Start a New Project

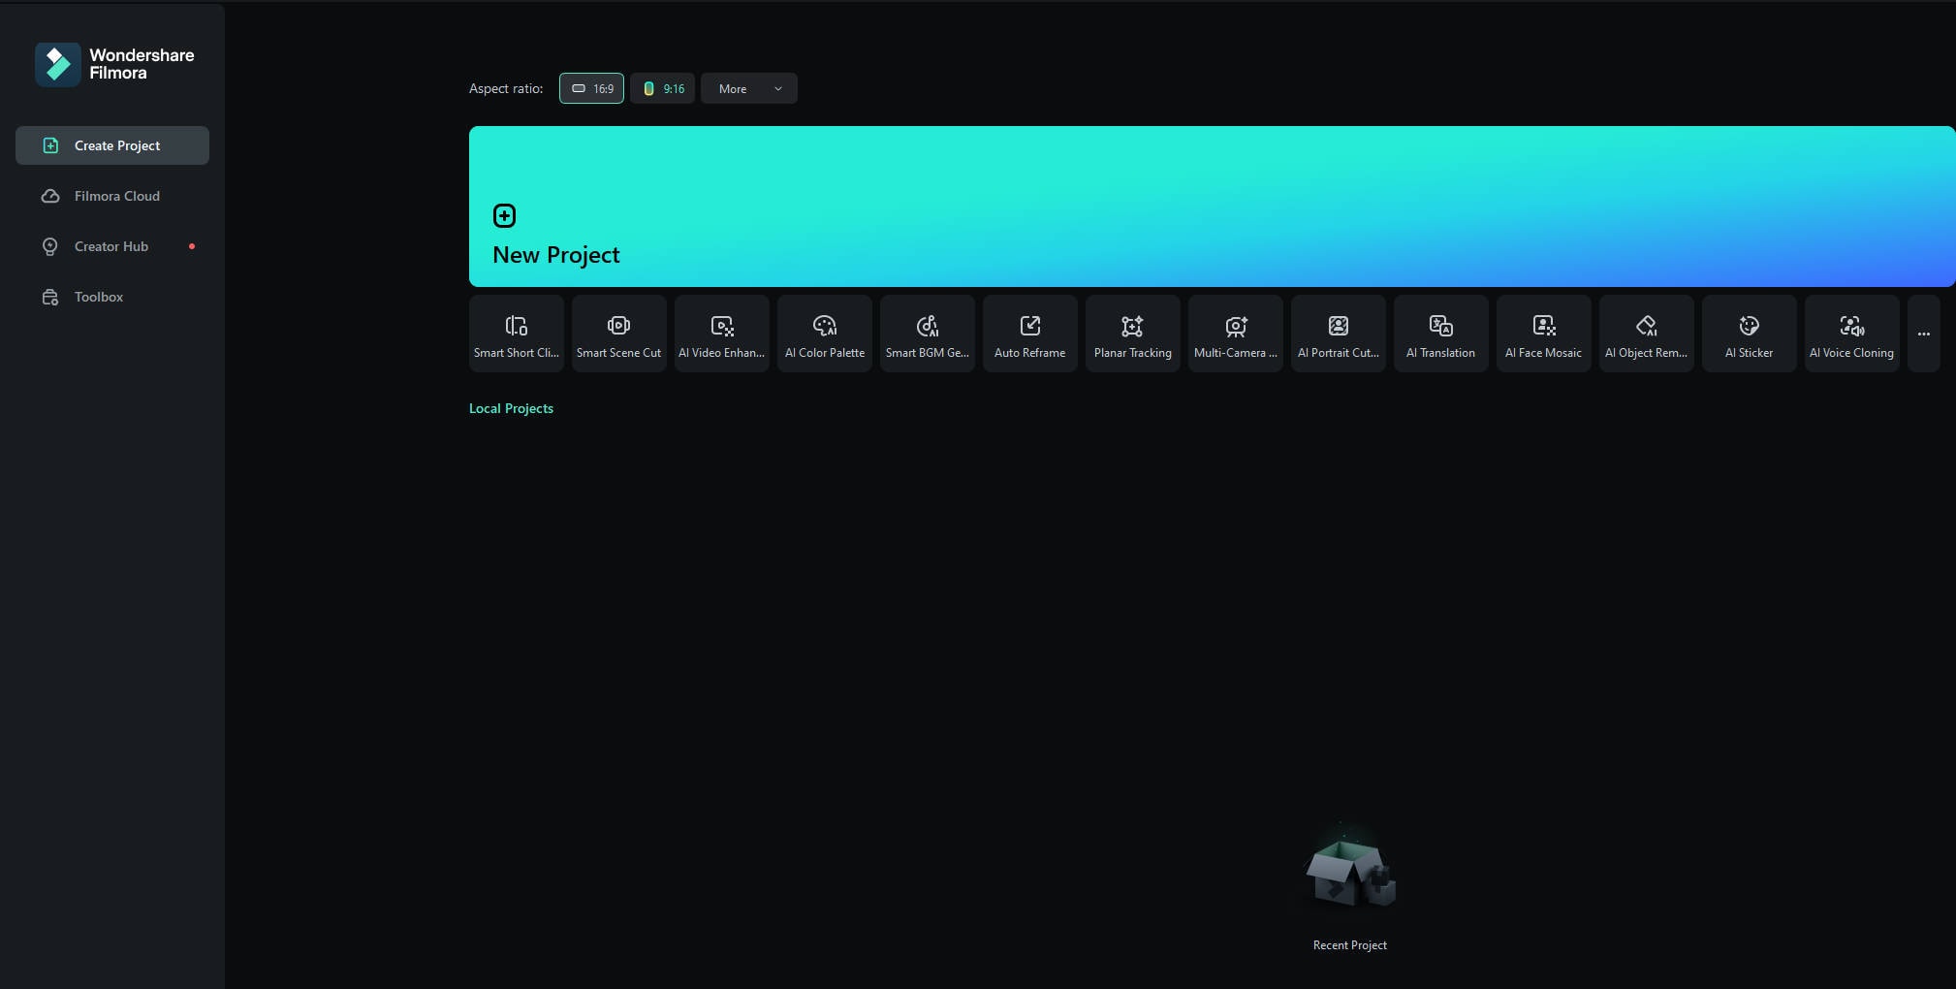click(x=1212, y=207)
